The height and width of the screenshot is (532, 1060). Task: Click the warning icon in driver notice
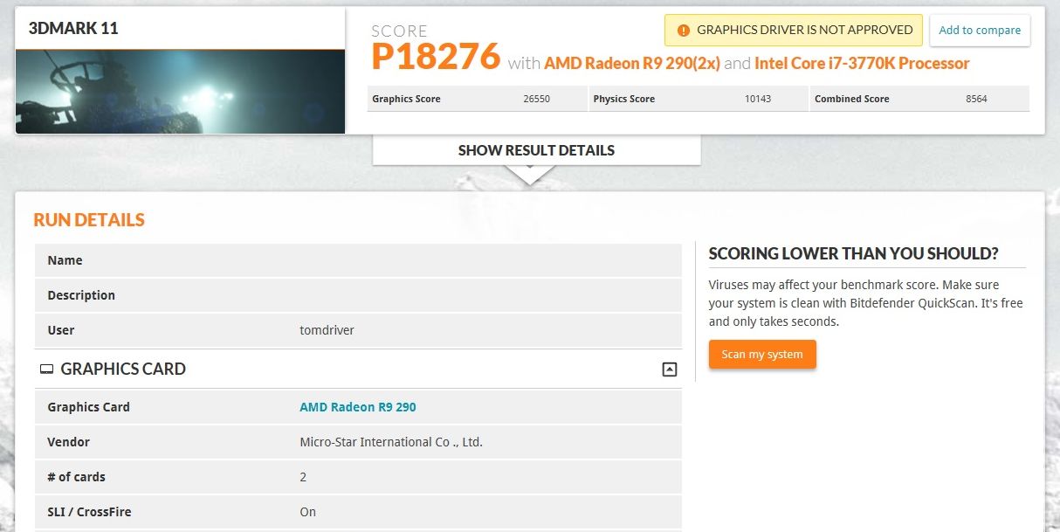tap(683, 30)
